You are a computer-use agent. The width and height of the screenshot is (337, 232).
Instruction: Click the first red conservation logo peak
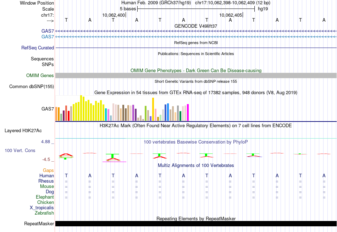pos(66,155)
